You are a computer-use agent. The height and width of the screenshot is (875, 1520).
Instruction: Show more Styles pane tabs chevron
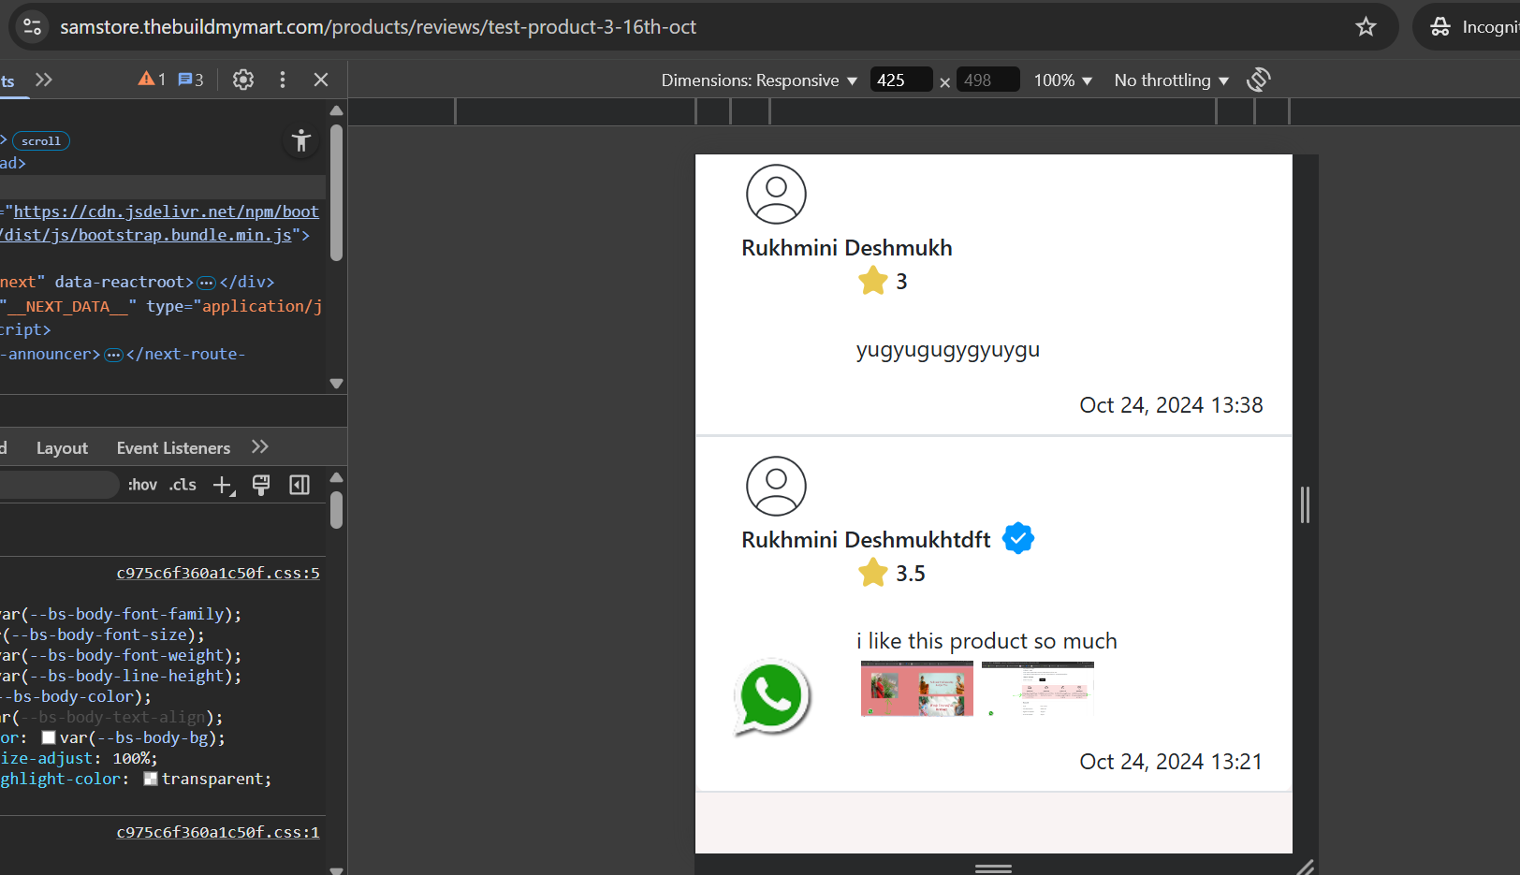click(260, 447)
